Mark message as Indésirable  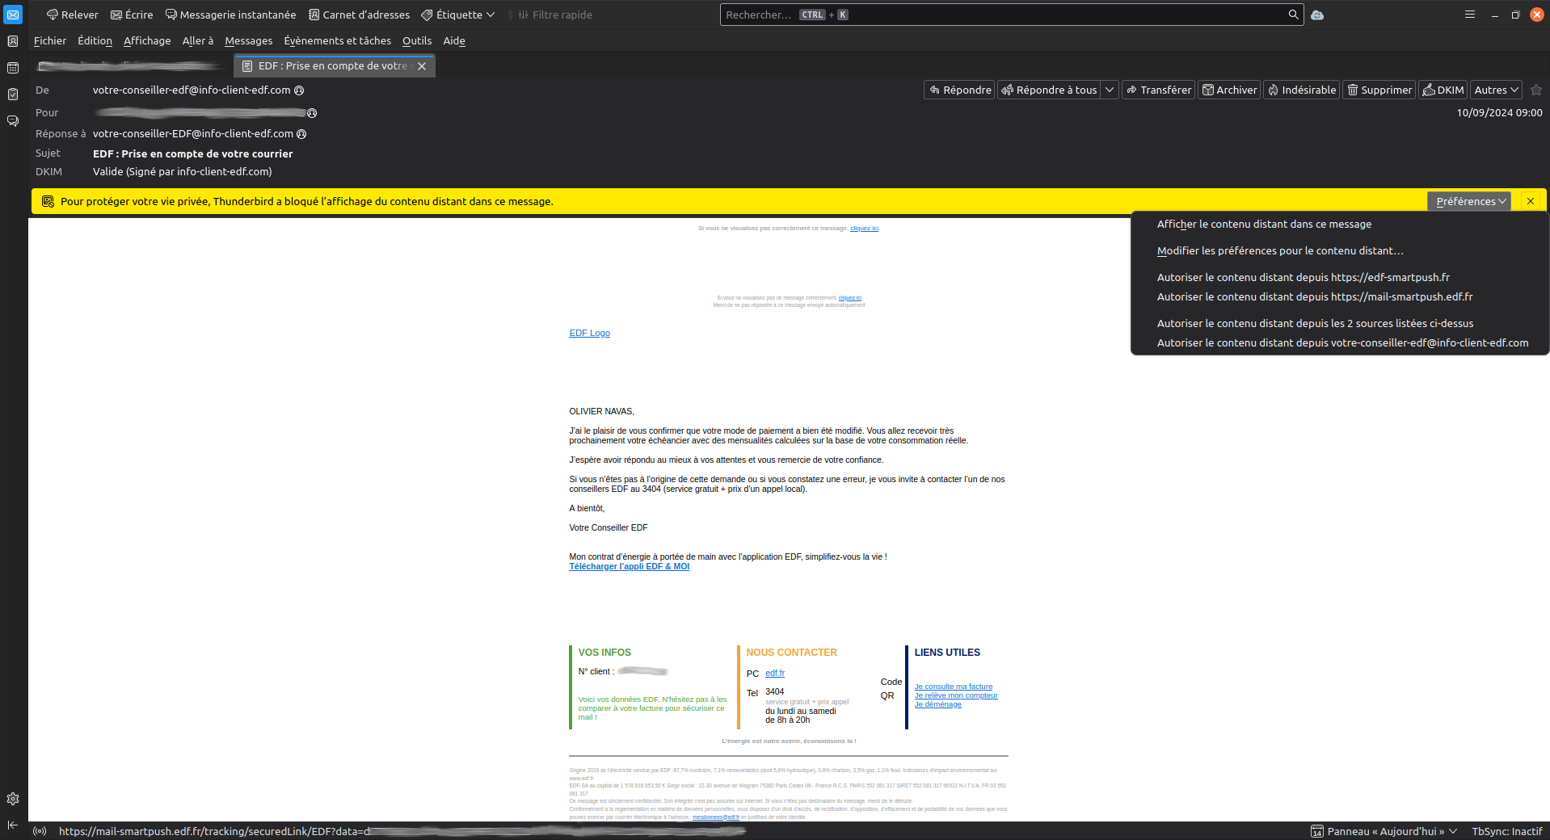1301,90
